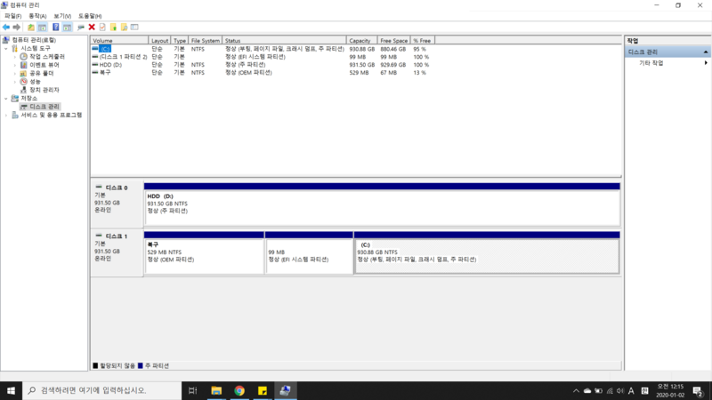Collapse 디스크 관리 action section arrow
Viewport: 712px width, 400px height.
(705, 52)
